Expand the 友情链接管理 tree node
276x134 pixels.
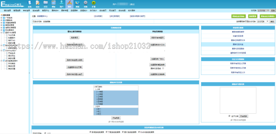[2, 23]
